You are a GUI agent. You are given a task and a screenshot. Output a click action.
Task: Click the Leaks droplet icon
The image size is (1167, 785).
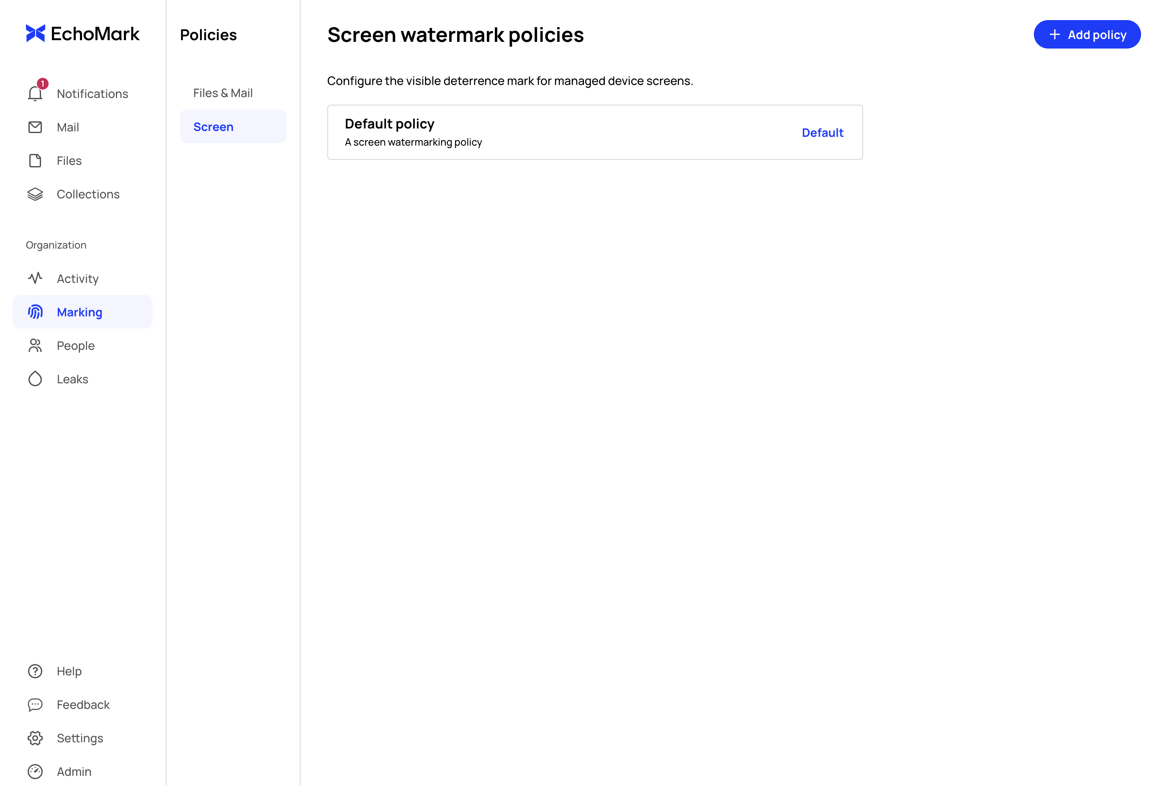pos(35,379)
